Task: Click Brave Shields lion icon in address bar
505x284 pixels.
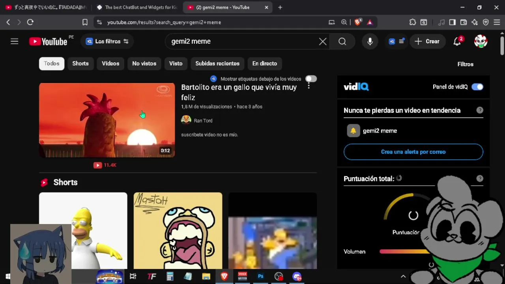Action: (x=357, y=22)
